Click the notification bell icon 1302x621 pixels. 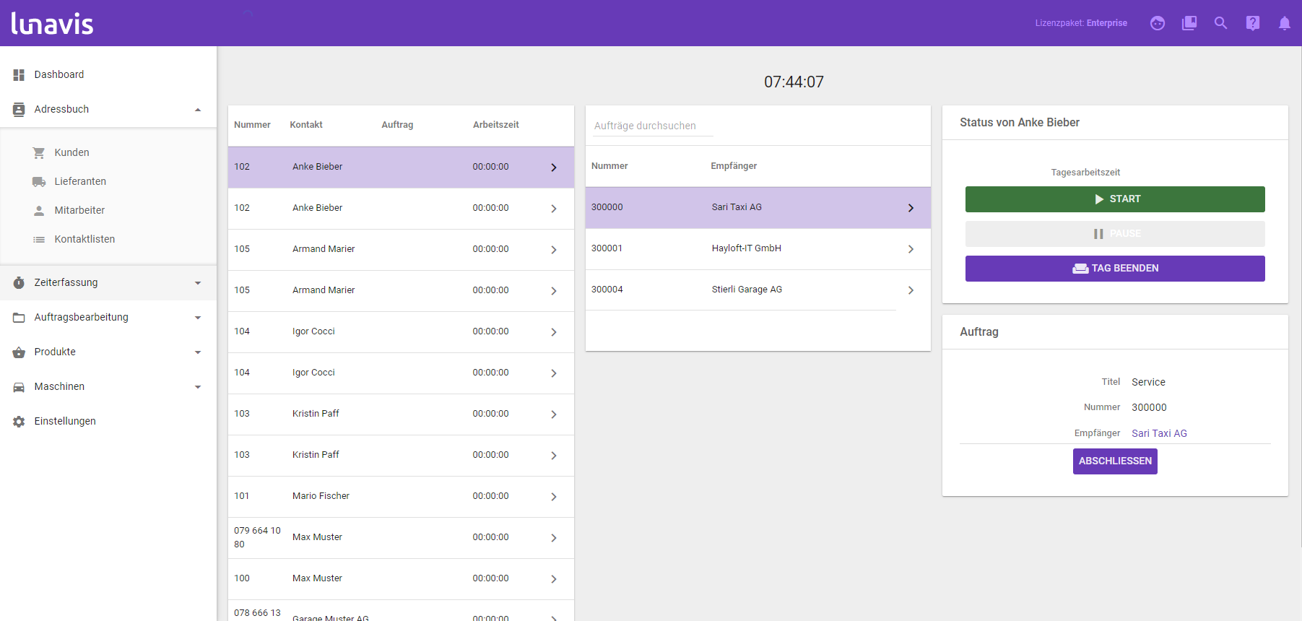tap(1284, 23)
